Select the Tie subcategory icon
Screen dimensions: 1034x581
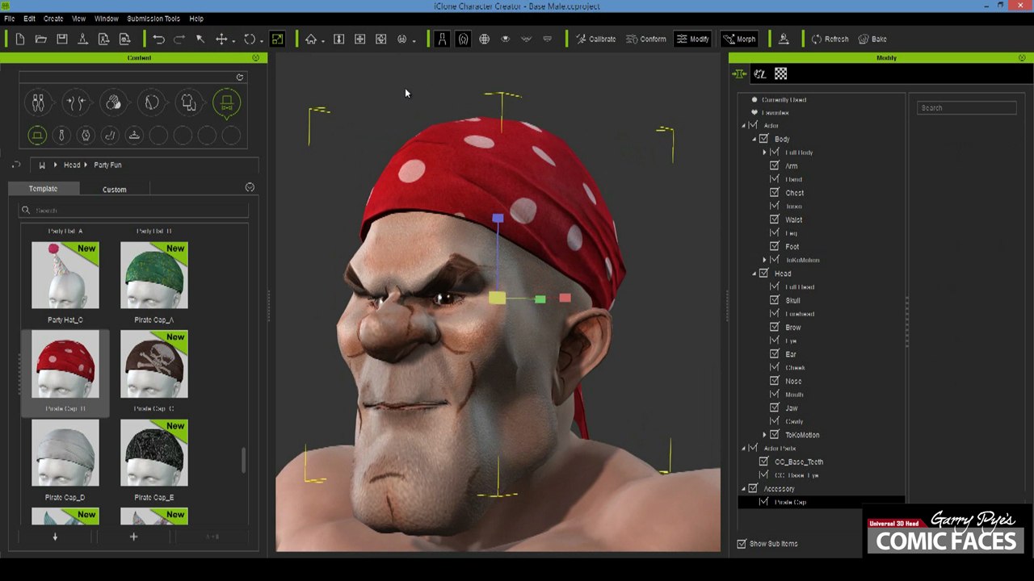click(61, 136)
